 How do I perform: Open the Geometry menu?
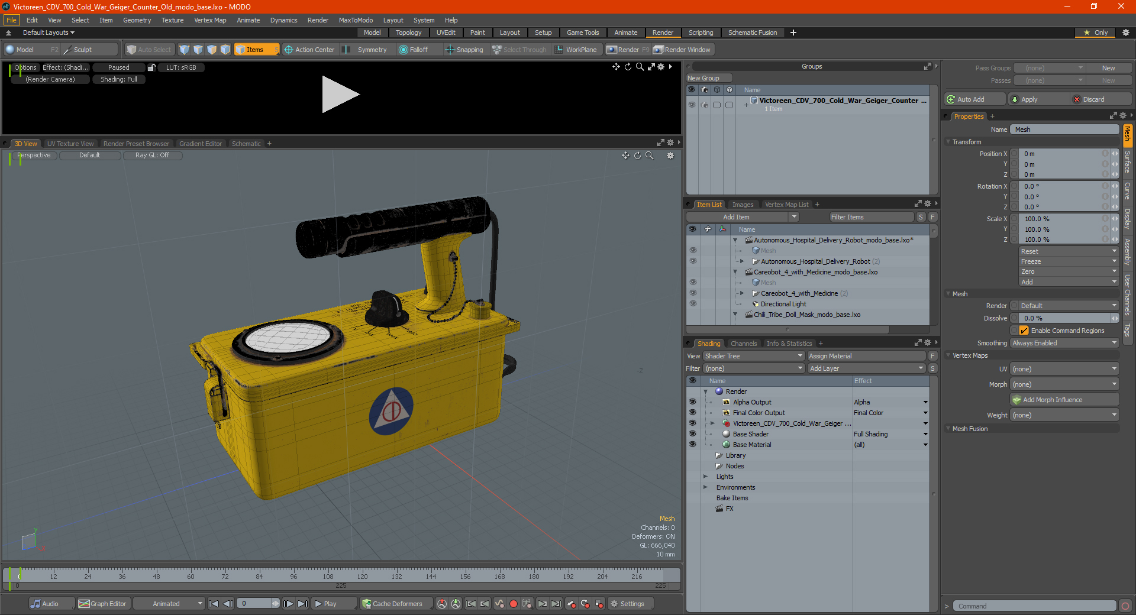[137, 20]
